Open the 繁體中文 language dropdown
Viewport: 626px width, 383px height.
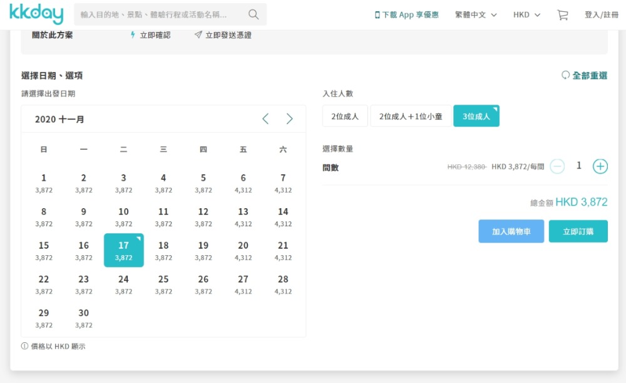click(476, 14)
